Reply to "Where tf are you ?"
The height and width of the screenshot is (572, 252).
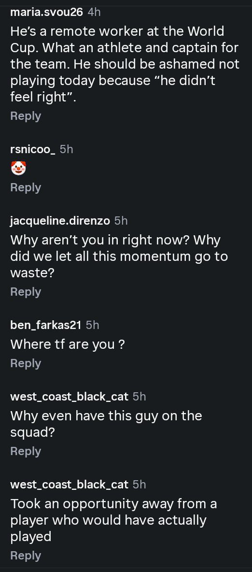pos(26,363)
